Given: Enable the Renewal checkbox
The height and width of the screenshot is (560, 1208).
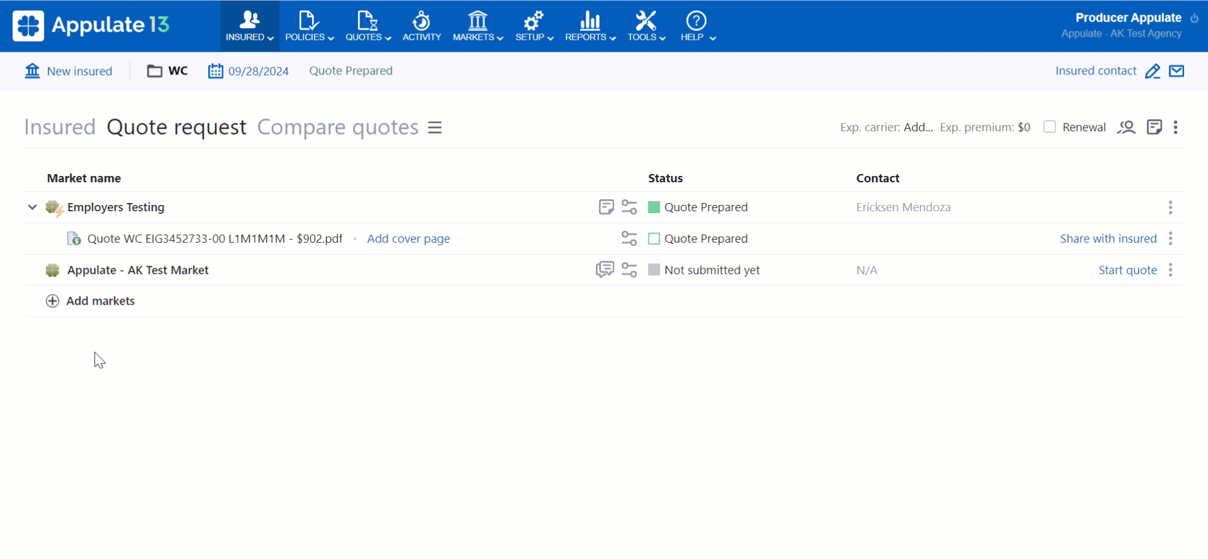Looking at the screenshot, I should 1050,127.
